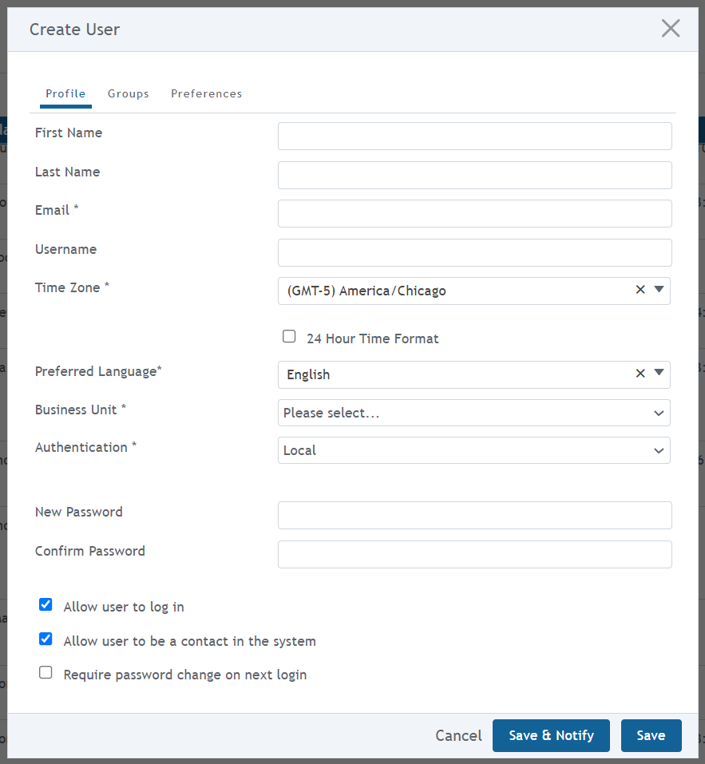Viewport: 705px width, 764px height.
Task: Click the Save button
Action: pyautogui.click(x=651, y=736)
